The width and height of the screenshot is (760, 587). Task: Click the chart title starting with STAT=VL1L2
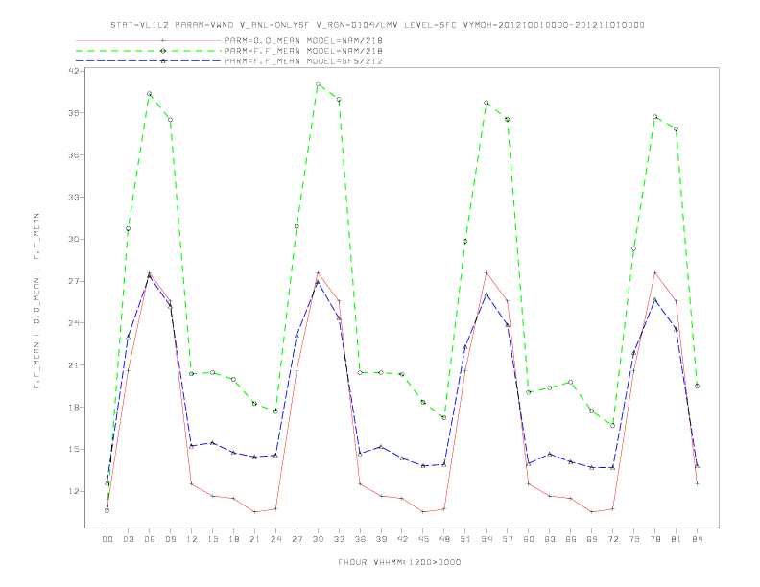pos(377,25)
